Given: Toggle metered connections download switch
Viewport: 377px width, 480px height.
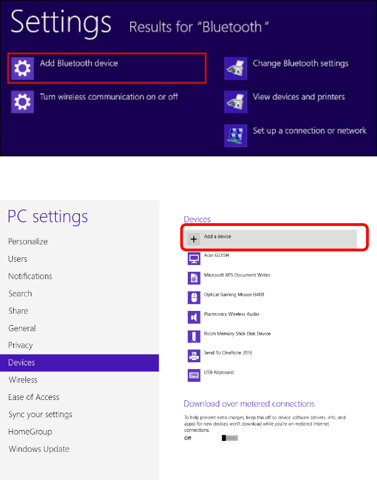Looking at the screenshot, I should 230,438.
